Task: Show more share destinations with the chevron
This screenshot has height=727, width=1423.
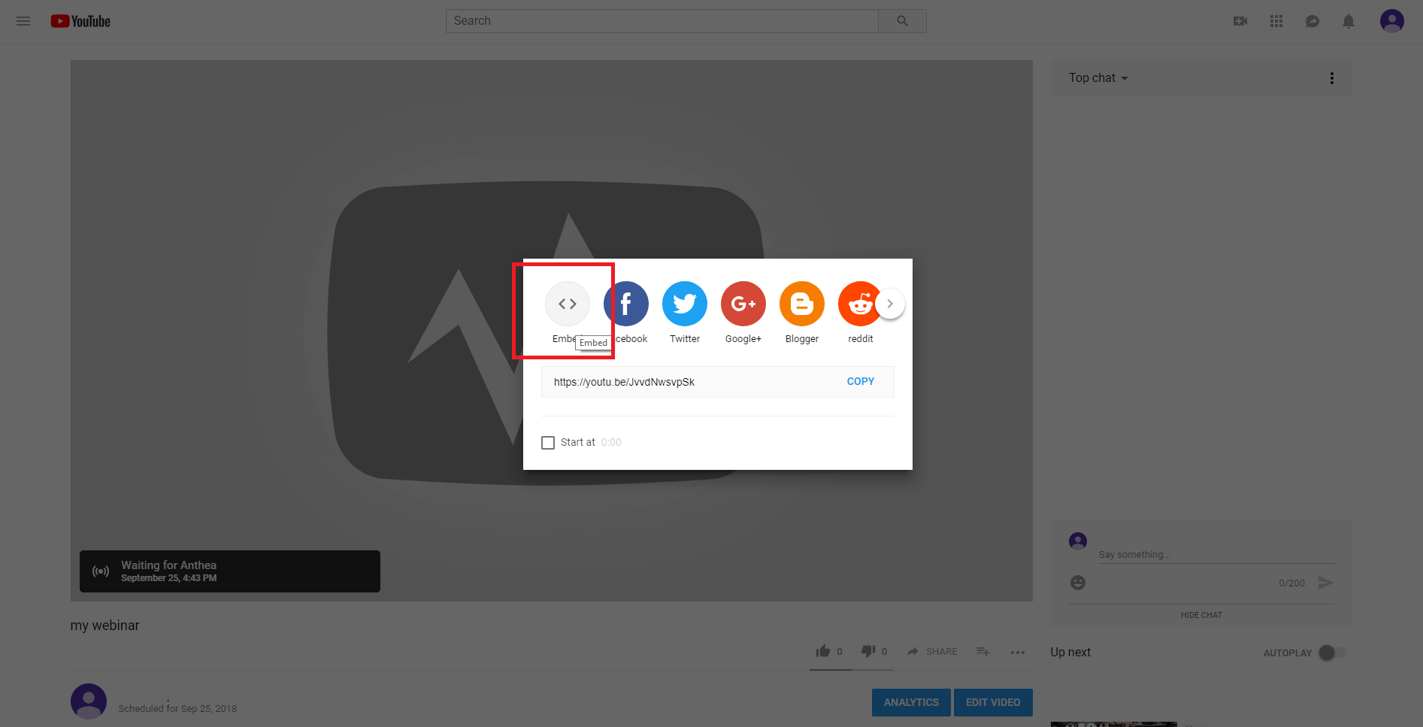Action: [891, 304]
